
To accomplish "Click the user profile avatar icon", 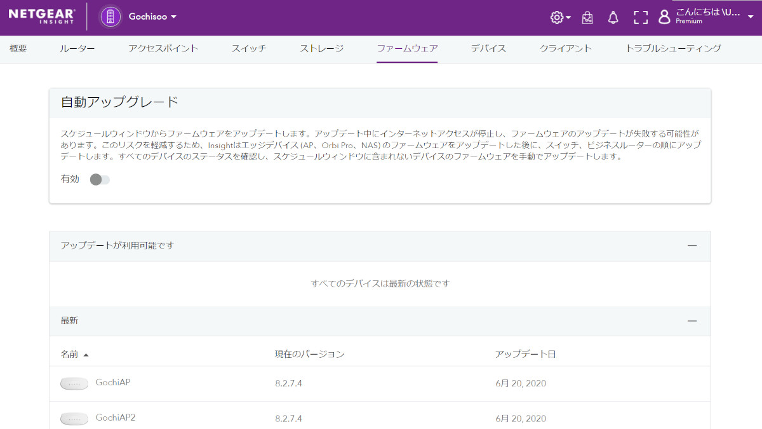I will 664,17.
